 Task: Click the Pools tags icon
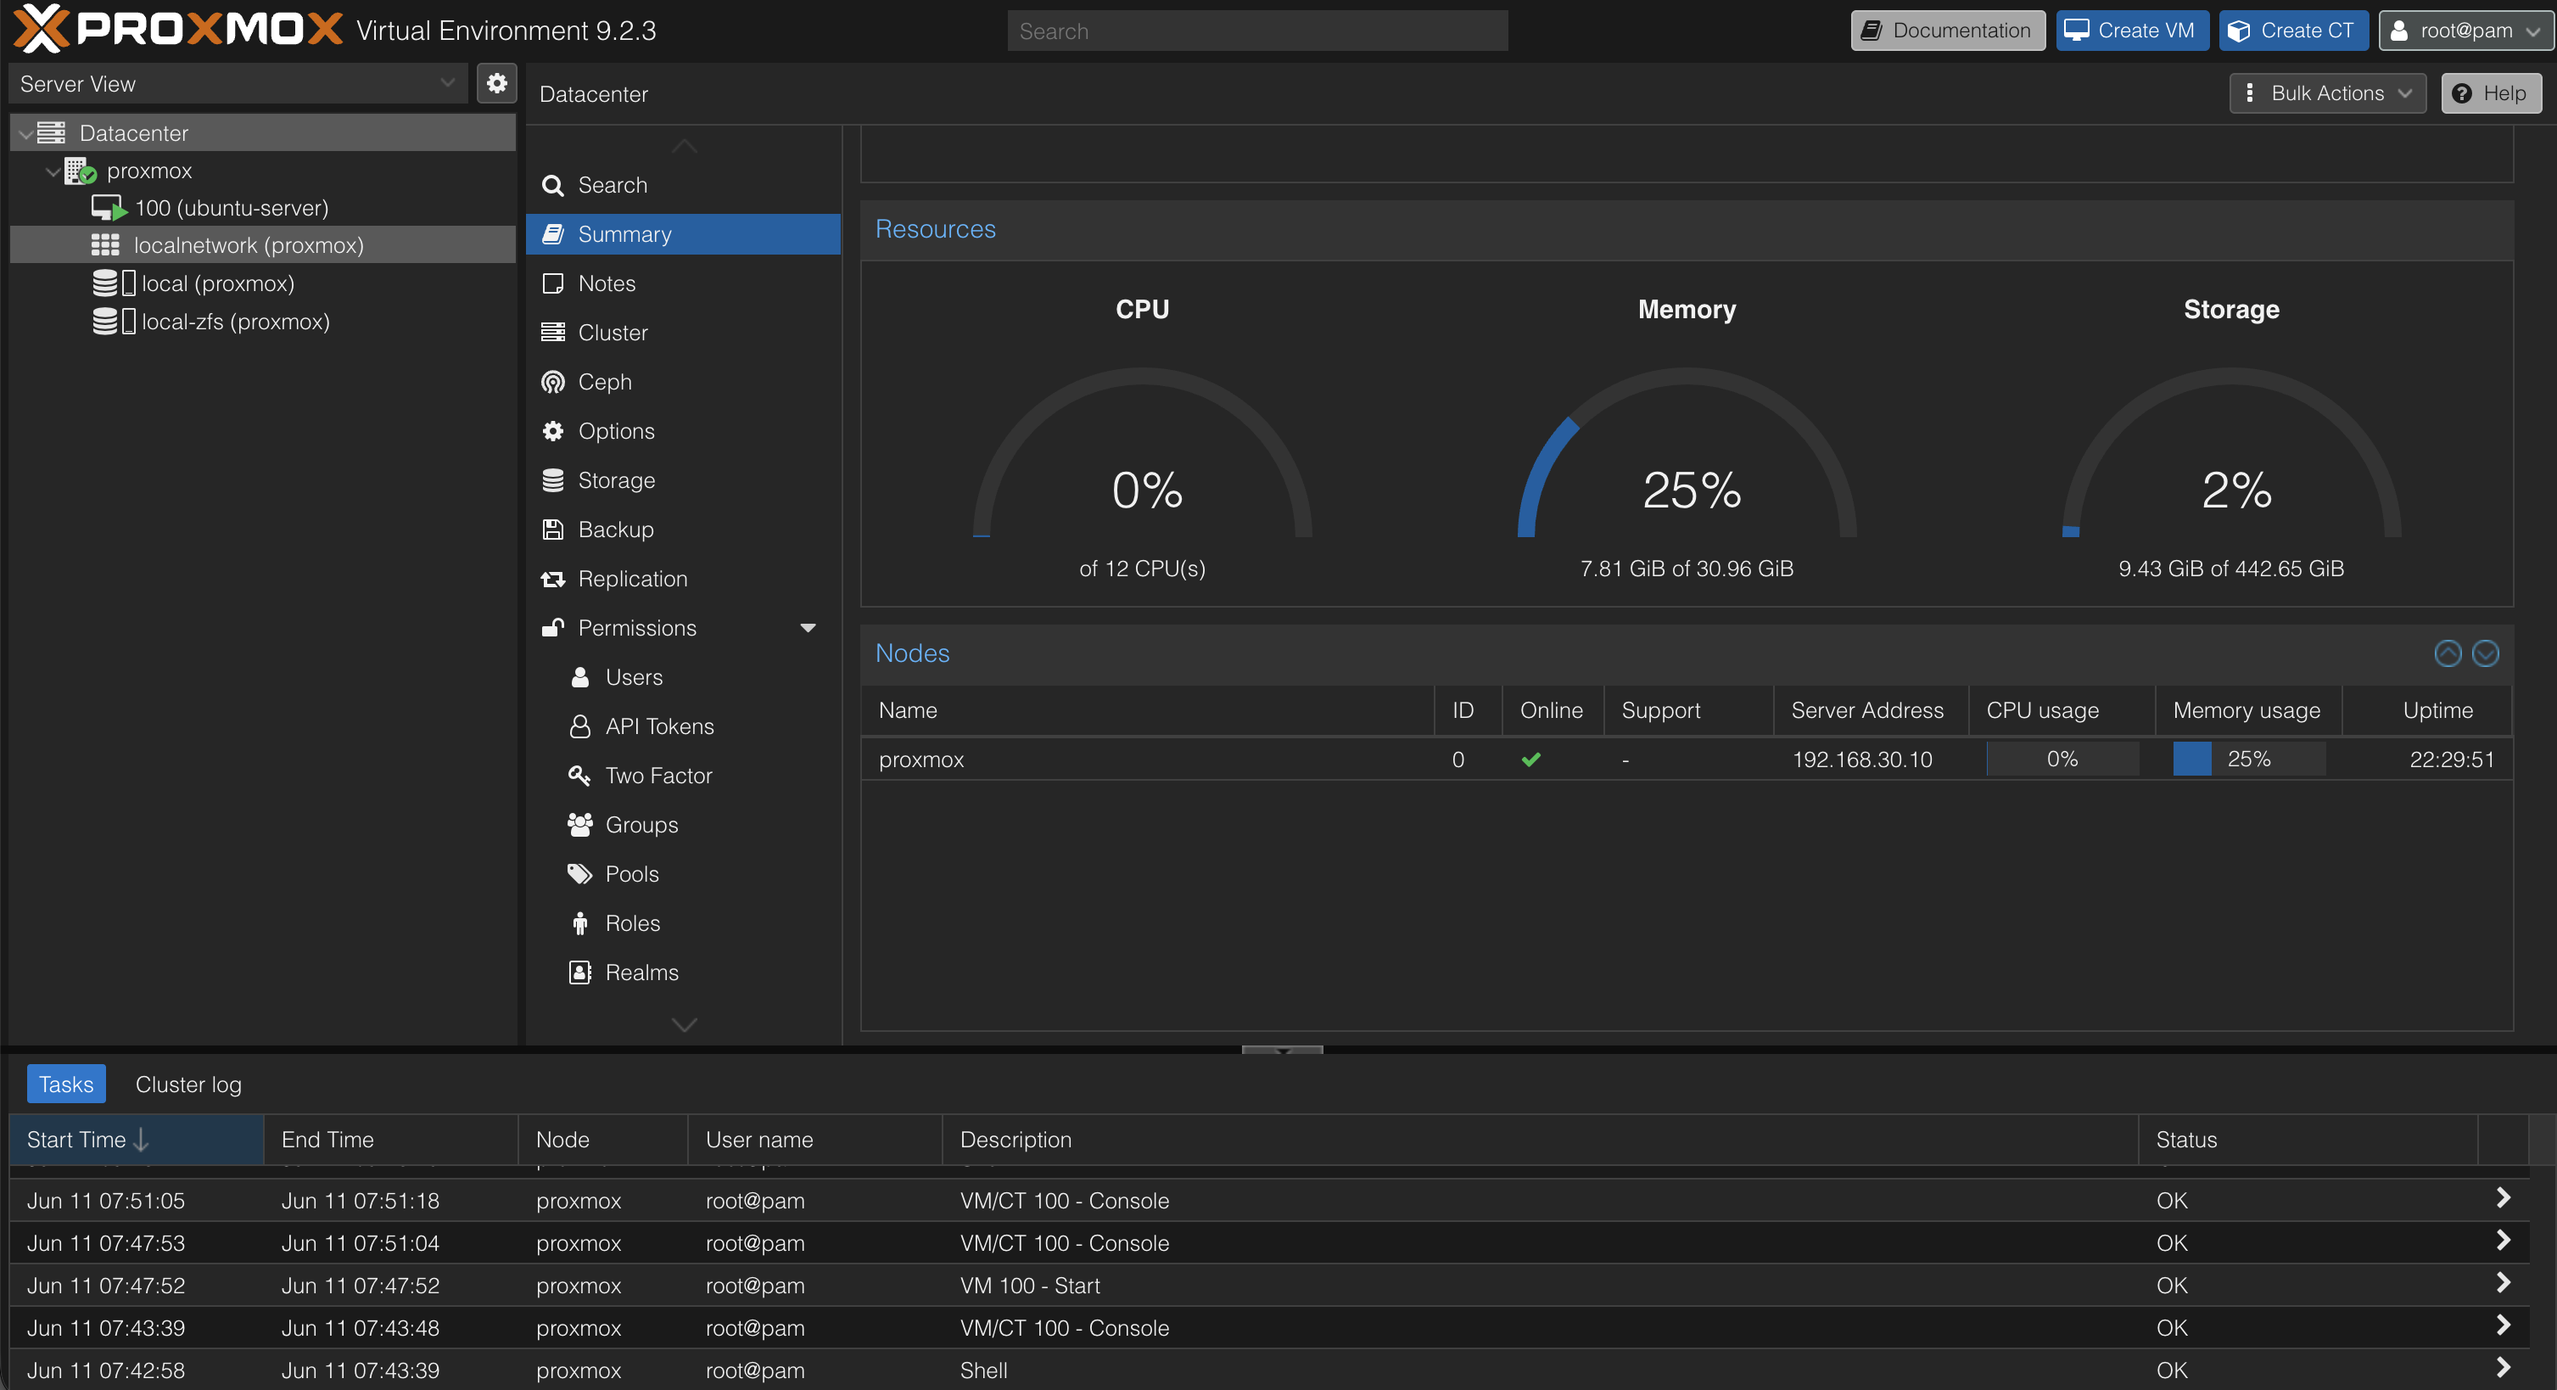coord(579,874)
